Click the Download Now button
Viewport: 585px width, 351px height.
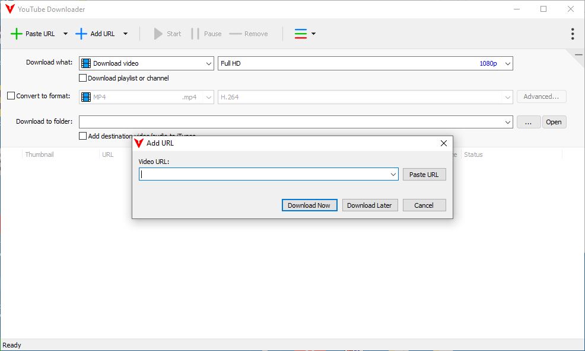(309, 205)
